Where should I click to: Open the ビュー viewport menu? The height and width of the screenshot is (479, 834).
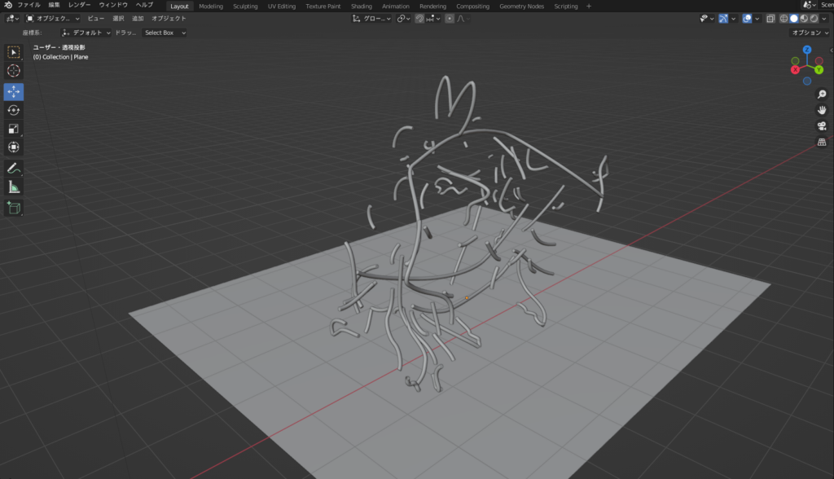click(x=96, y=19)
